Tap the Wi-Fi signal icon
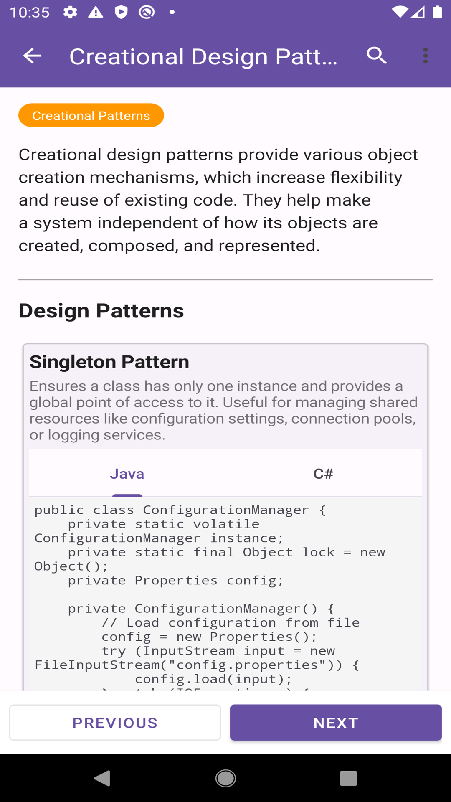This screenshot has width=451, height=802. click(400, 12)
